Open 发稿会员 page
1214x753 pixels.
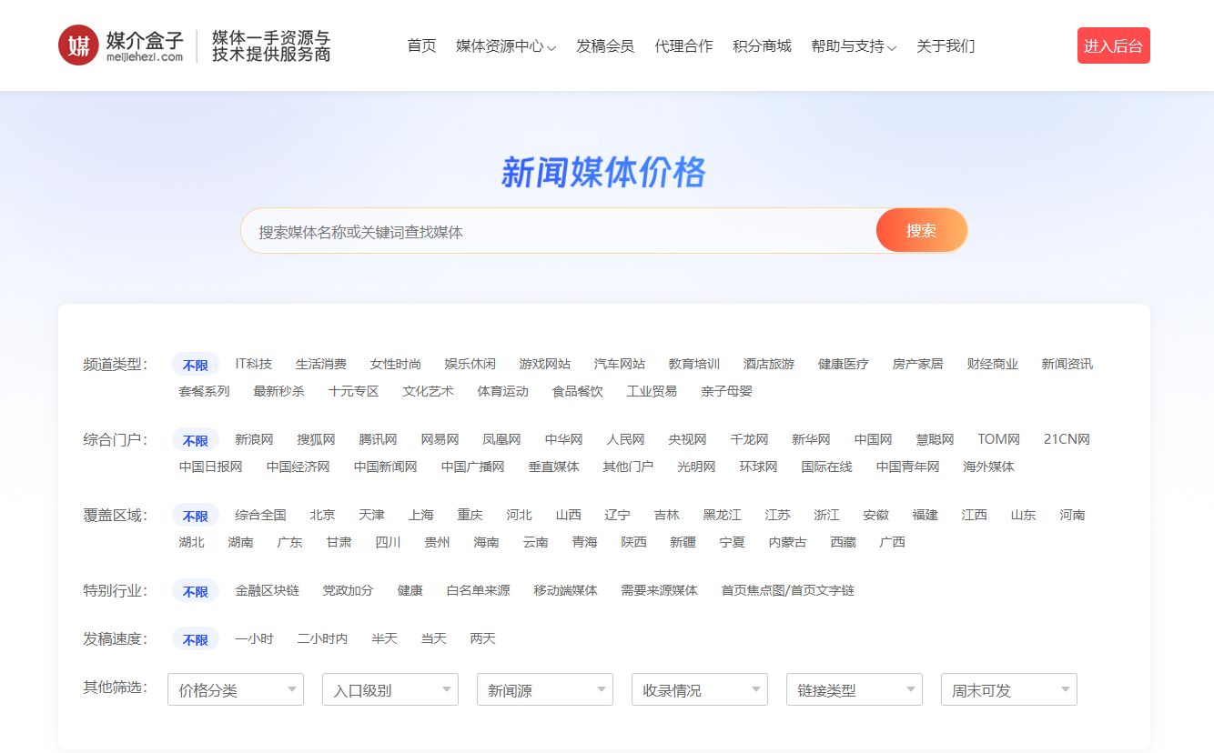605,45
